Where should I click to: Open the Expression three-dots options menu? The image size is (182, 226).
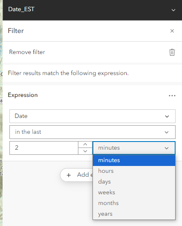[172, 96]
